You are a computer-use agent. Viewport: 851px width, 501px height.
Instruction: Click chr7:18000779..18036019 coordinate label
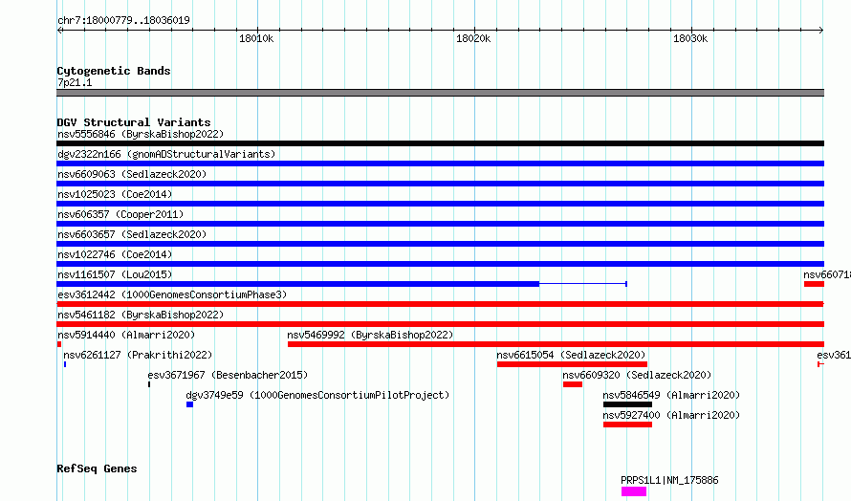pos(123,20)
